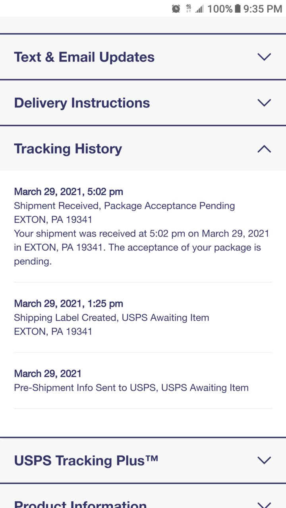Tap the Shipment Received, Package Acceptance Pending line
Screen dimensions: 286x508
point(124,206)
